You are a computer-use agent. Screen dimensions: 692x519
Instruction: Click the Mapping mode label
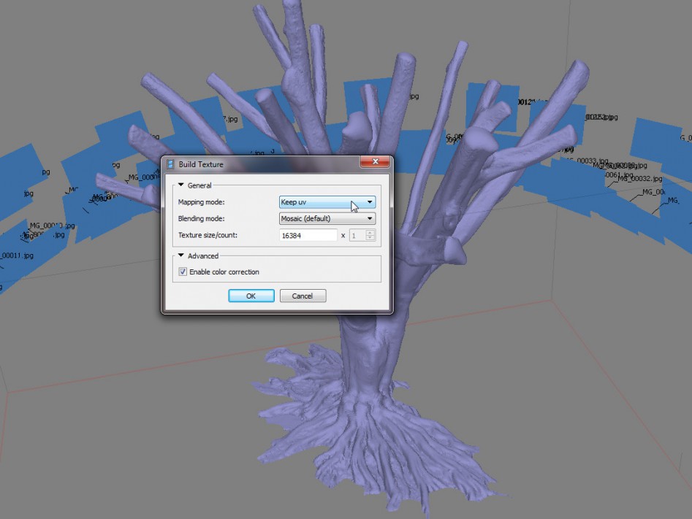(x=201, y=202)
